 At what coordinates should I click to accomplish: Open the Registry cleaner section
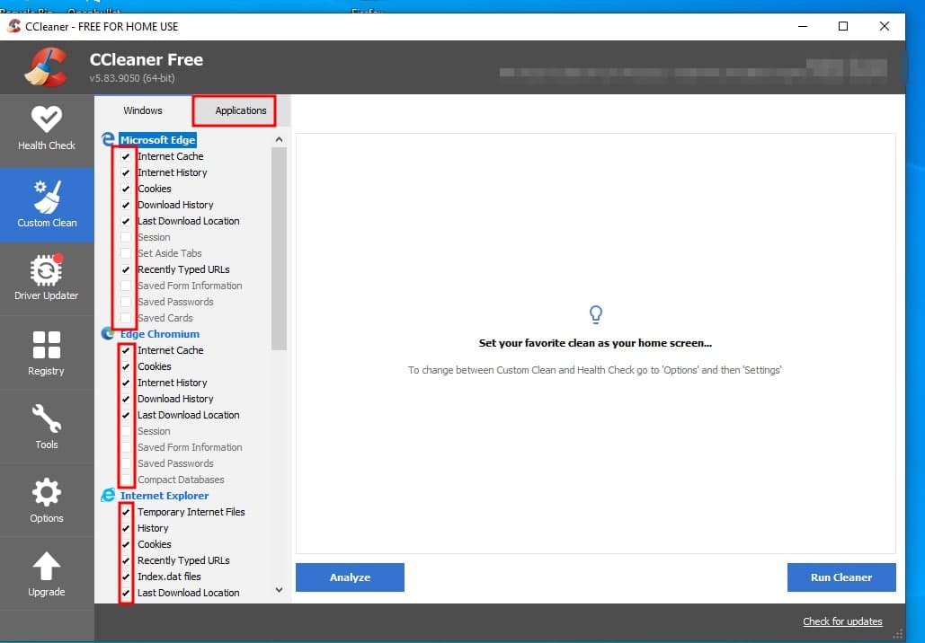(47, 353)
